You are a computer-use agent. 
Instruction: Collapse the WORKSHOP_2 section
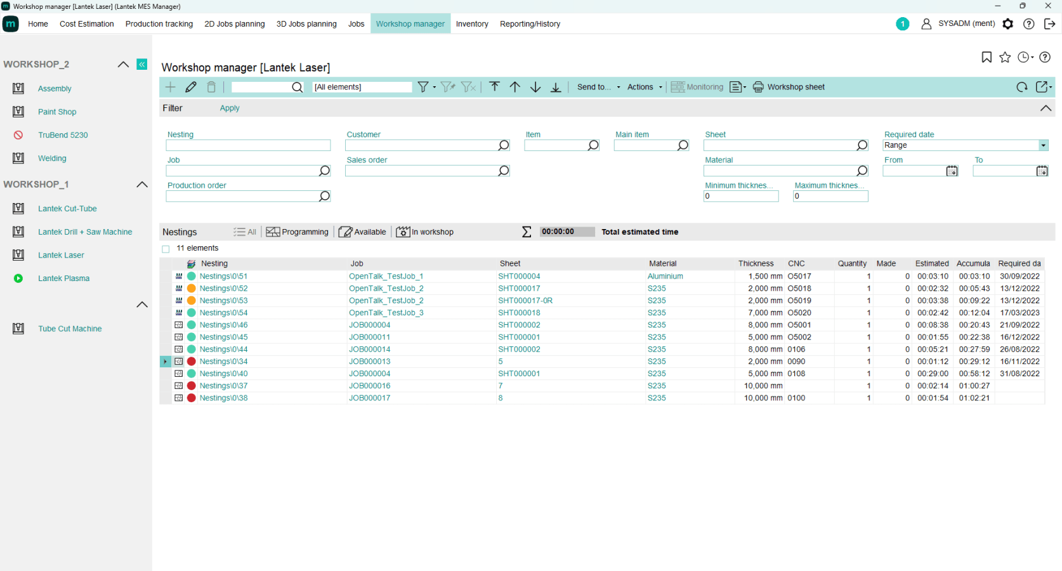(123, 64)
